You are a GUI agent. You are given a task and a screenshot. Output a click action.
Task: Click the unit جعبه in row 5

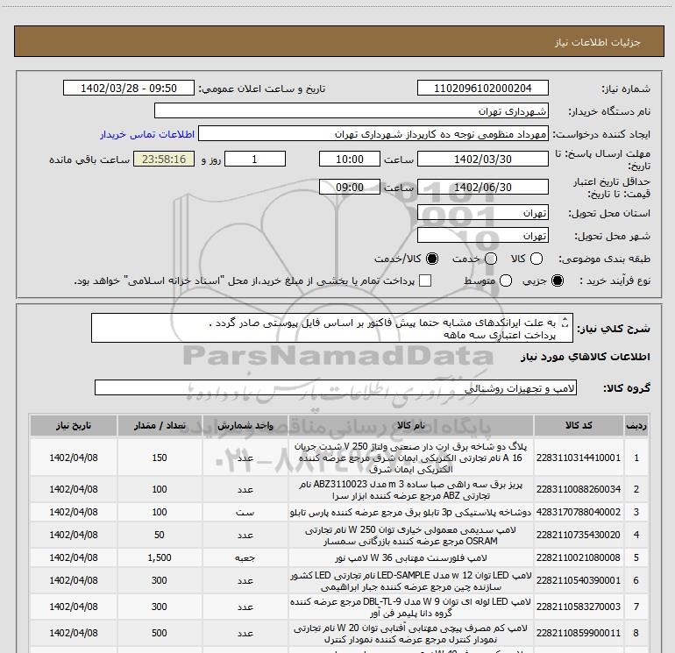pos(245,557)
